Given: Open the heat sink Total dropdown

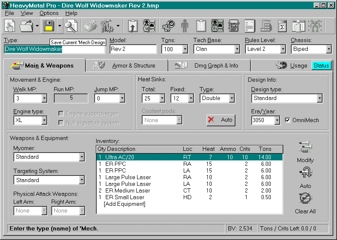Looking at the screenshot, I should pos(162,98).
